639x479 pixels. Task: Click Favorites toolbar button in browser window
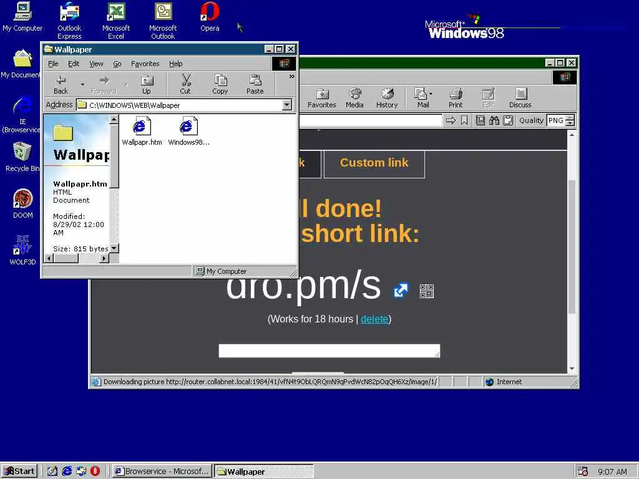pyautogui.click(x=322, y=98)
